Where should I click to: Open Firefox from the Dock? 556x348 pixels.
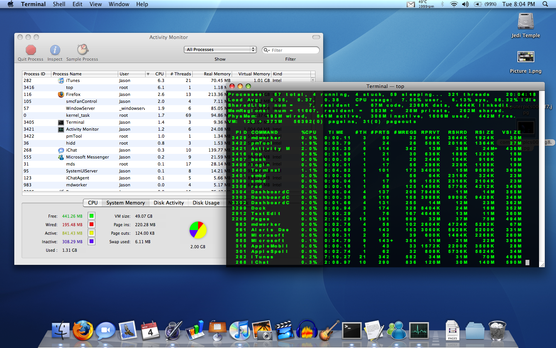[83, 331]
